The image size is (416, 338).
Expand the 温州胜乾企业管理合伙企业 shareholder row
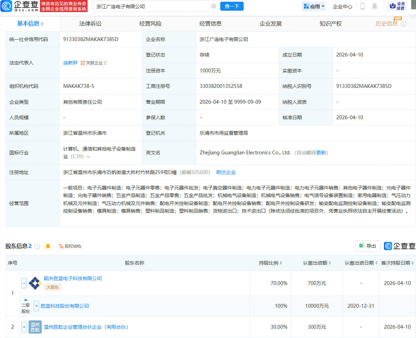(23, 327)
